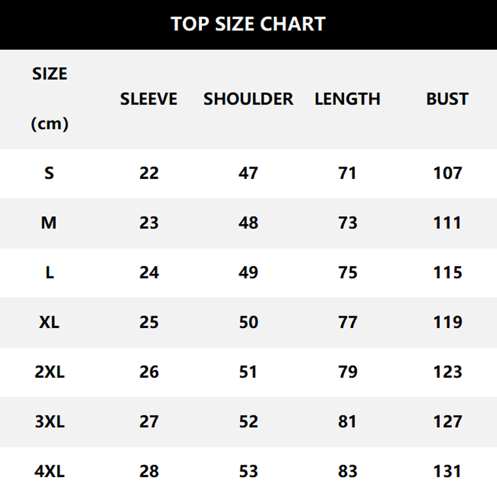The height and width of the screenshot is (497, 497).
Task: Select the length value 75
Action: coord(347,273)
